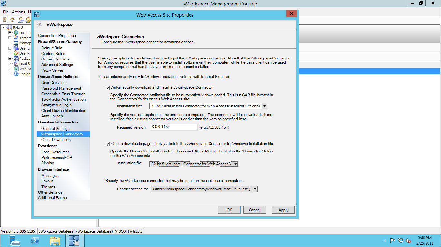441x247 pixels.
Task: Click the user with computer toolbar icon
Action: tap(21, 20)
